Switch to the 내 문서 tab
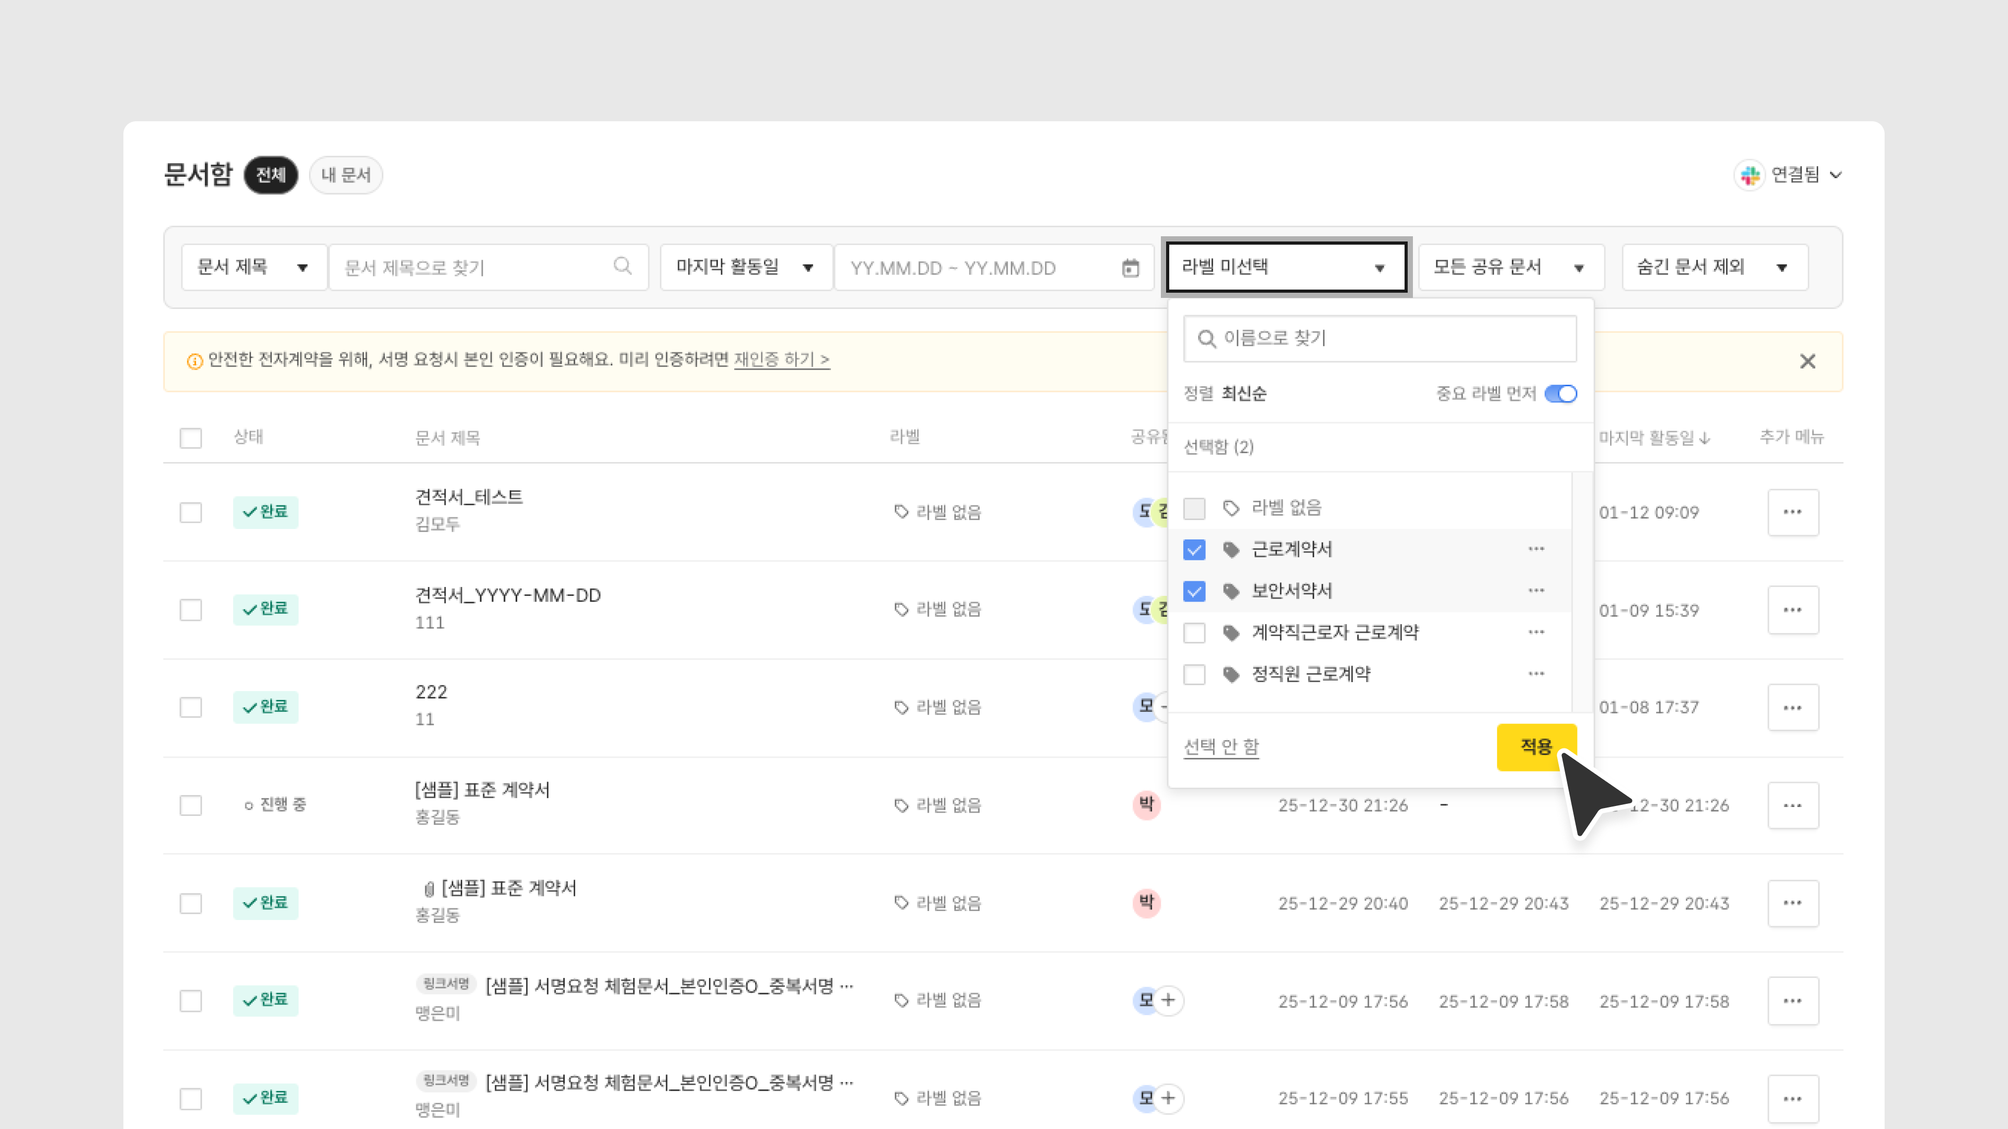The image size is (2008, 1129). click(345, 175)
